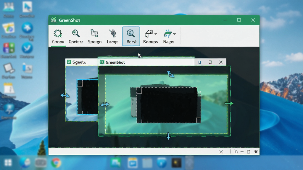The width and height of the screenshot is (303, 170).
Task: Close the inner GreenShot window
Action: coord(221,62)
